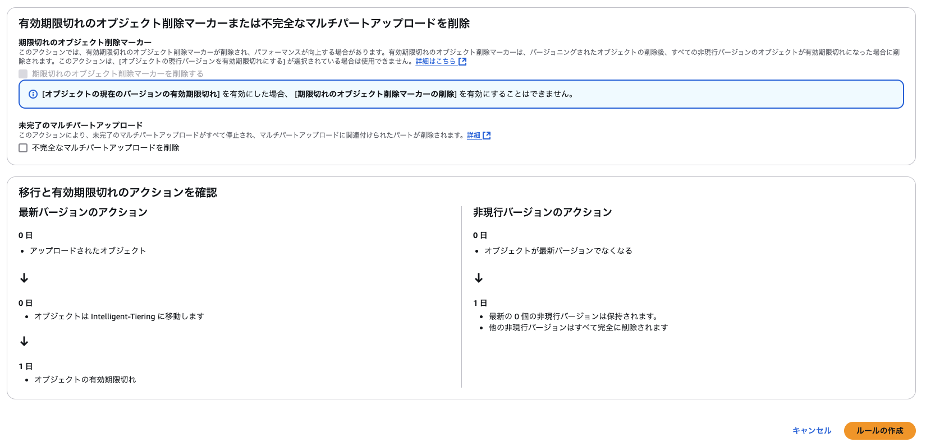This screenshot has height=447, width=926.
Task: Click text オブジェクトが最新バージョンでなくなる
Action: tap(558, 251)
